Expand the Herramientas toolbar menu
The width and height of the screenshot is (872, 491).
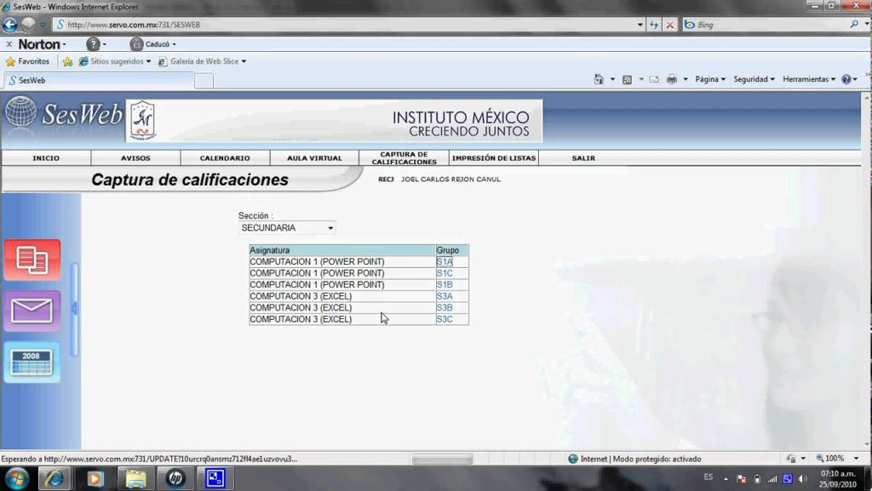[809, 79]
